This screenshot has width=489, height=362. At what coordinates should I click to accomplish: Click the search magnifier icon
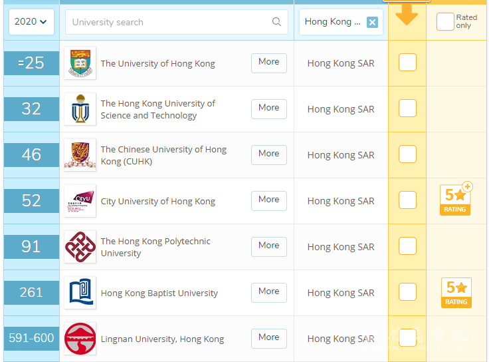[276, 21]
